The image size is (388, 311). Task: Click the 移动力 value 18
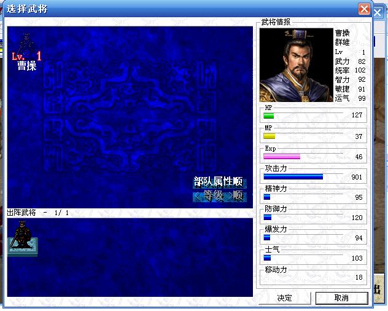(359, 277)
